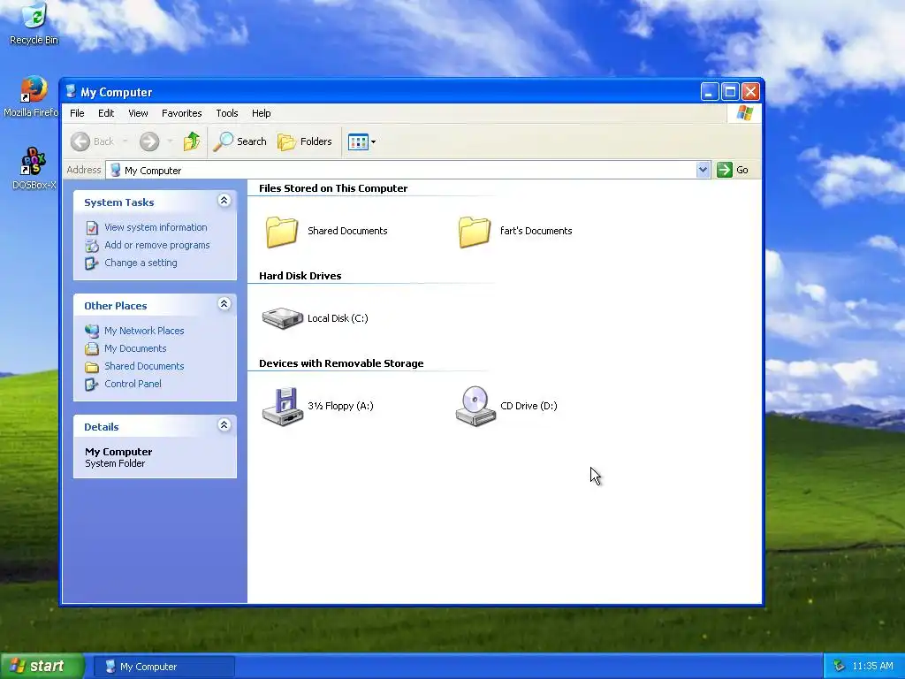
Task: Select the CD Drive (D:) icon
Action: coord(475,406)
